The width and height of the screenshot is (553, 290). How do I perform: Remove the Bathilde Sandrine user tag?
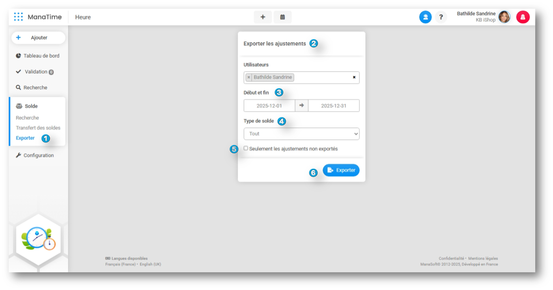(x=249, y=77)
